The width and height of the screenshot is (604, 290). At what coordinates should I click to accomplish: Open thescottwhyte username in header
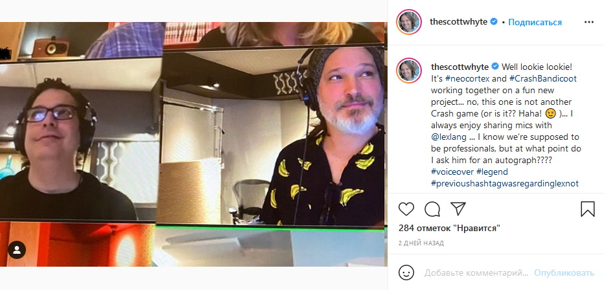(459, 22)
